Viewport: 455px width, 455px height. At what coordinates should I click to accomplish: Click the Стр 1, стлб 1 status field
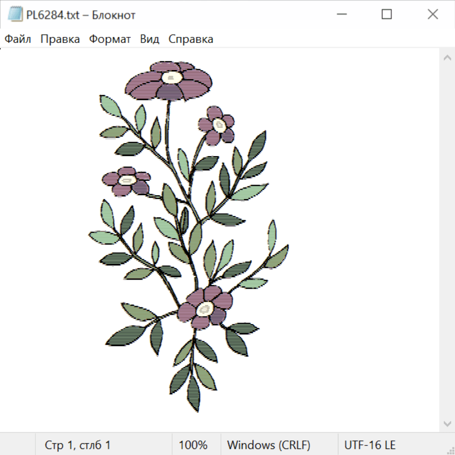tap(77, 445)
